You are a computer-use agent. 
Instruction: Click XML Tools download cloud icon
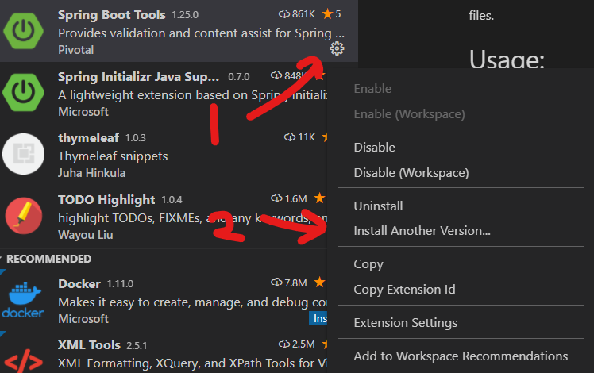tap(283, 344)
